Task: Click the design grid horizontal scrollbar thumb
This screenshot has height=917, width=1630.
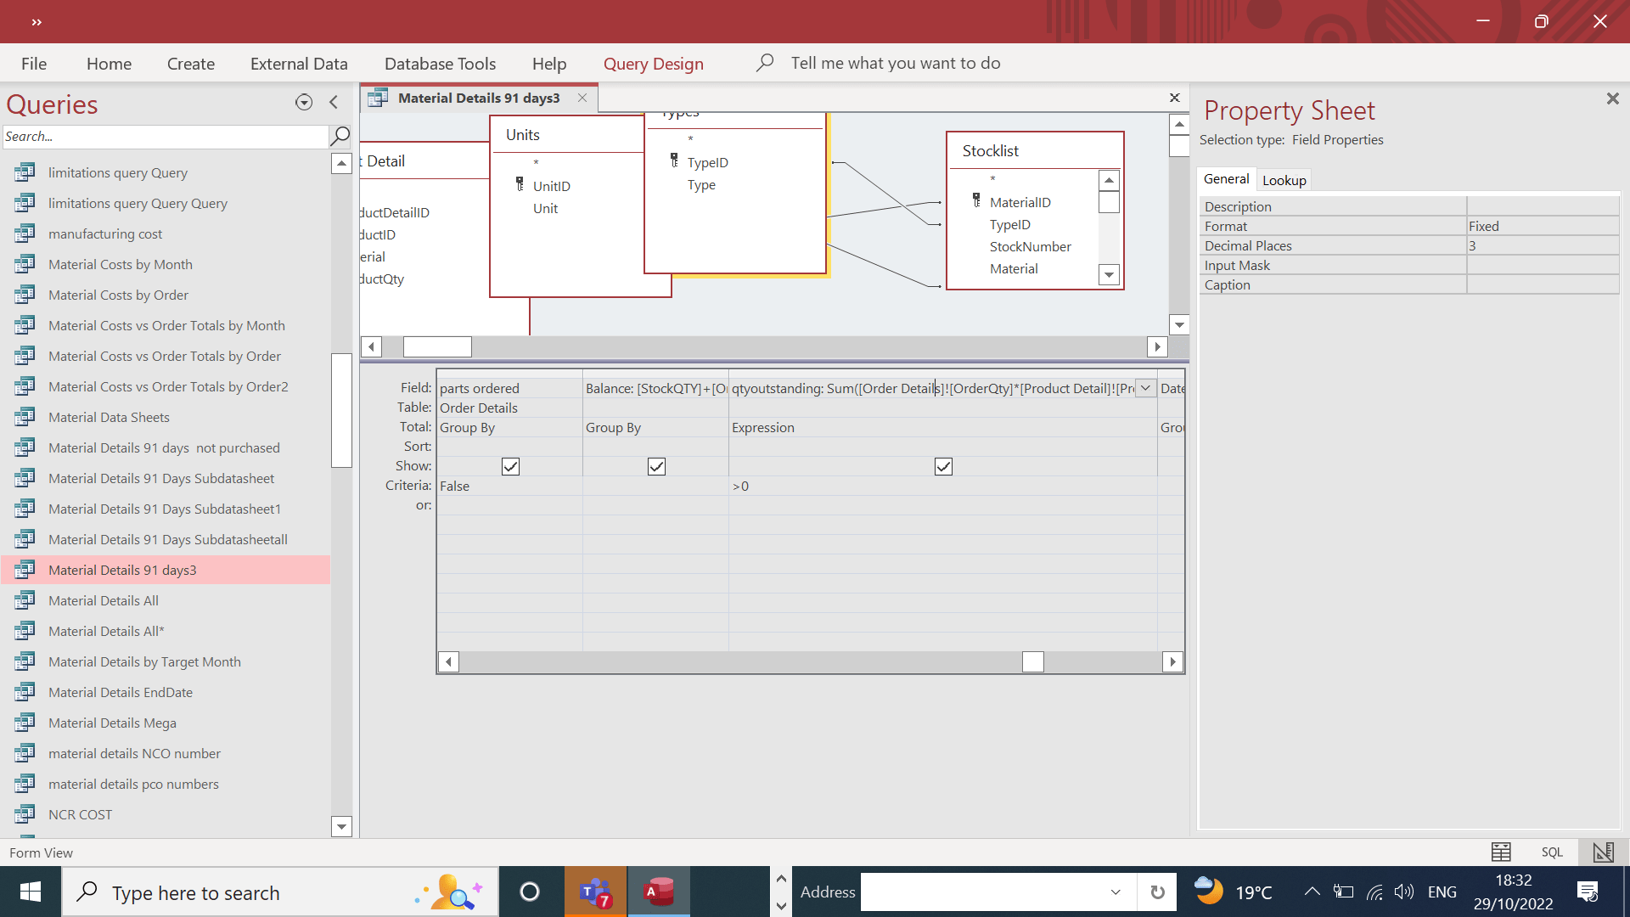Action: click(1032, 661)
